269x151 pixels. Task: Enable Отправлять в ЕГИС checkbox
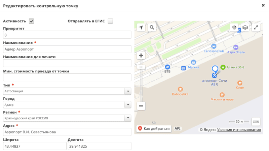tap(110, 21)
